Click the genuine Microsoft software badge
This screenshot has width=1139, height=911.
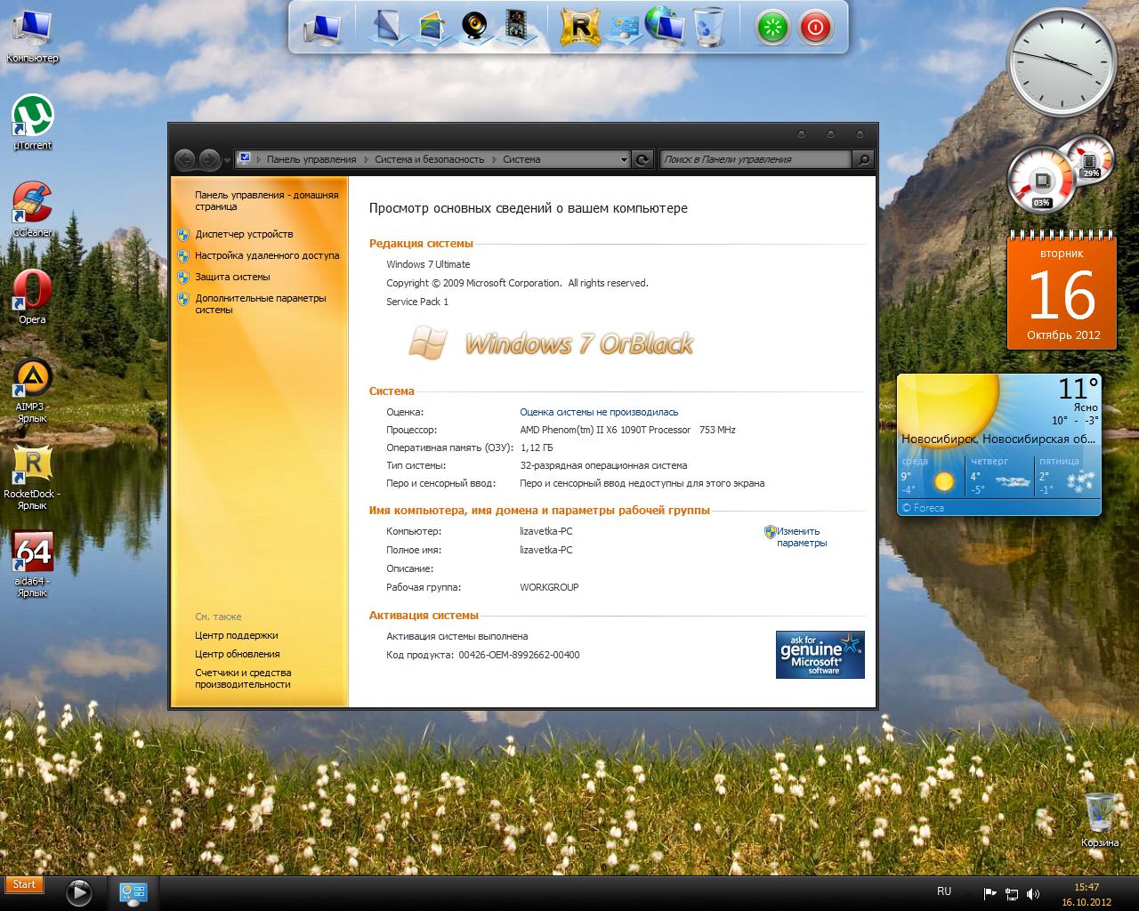[x=820, y=655]
